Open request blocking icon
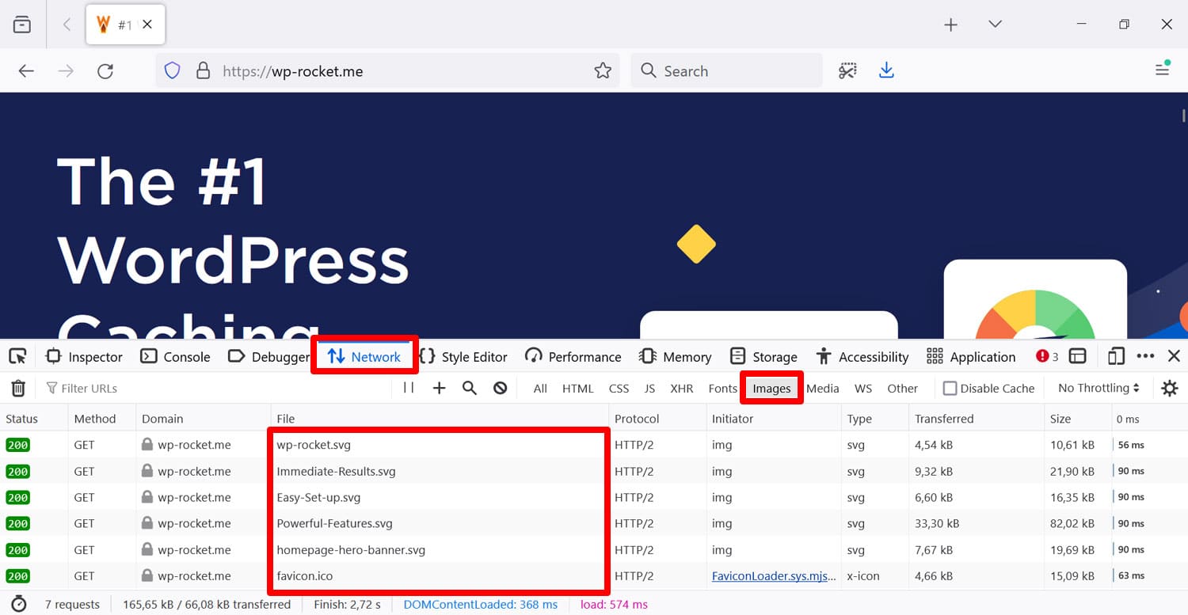1188x615 pixels. (500, 388)
